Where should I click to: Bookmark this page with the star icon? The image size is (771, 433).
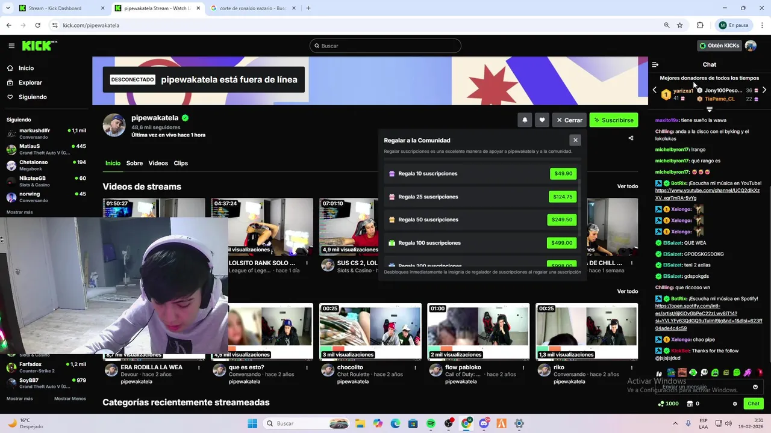click(680, 25)
